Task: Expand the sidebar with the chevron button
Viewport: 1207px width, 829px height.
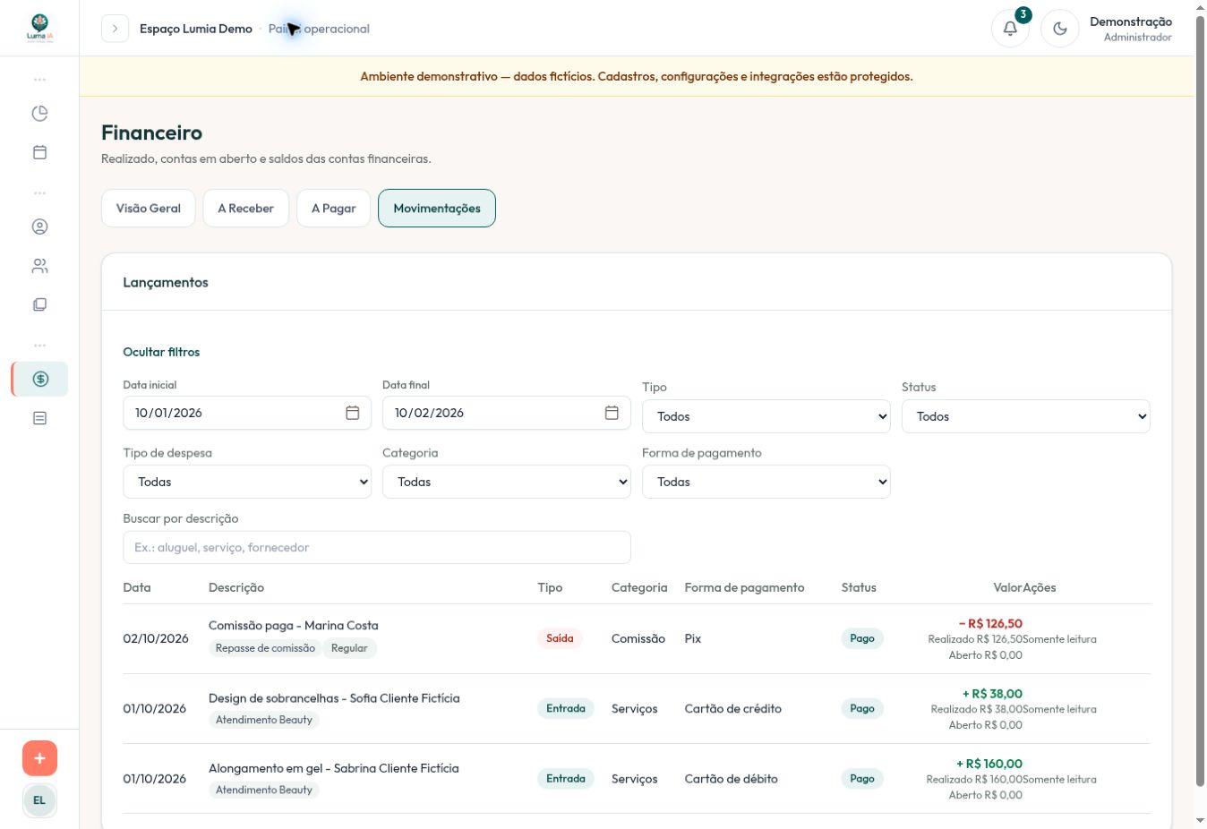Action: (115, 29)
